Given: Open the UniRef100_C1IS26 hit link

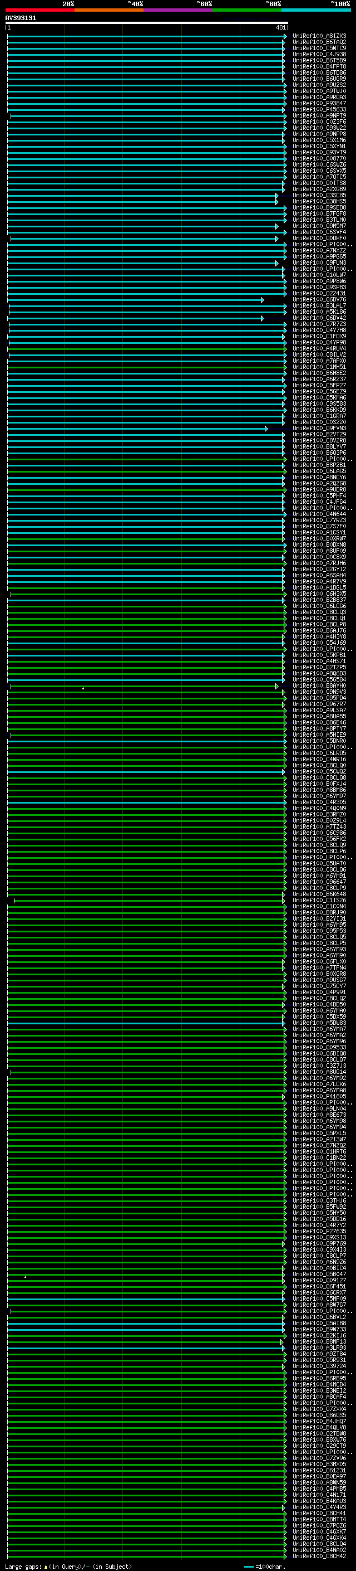Looking at the screenshot, I should pyautogui.click(x=319, y=900).
